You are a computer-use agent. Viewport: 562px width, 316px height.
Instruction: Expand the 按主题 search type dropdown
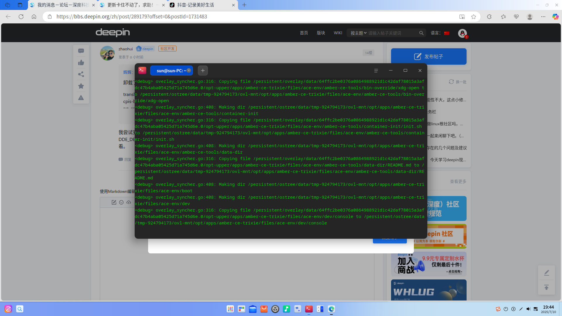point(359,33)
